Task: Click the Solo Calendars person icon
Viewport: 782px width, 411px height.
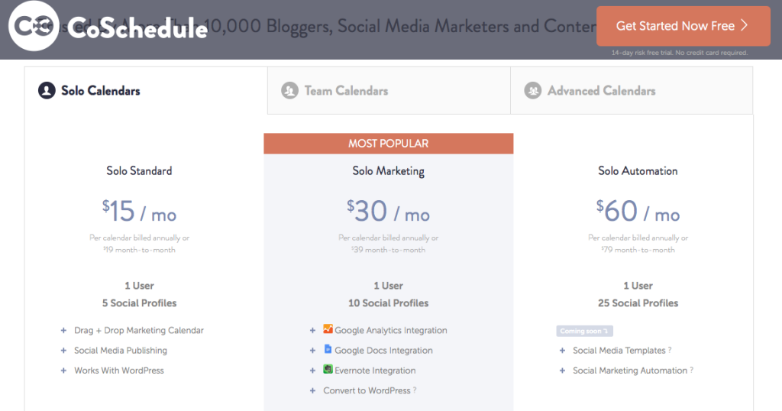Action: point(47,91)
